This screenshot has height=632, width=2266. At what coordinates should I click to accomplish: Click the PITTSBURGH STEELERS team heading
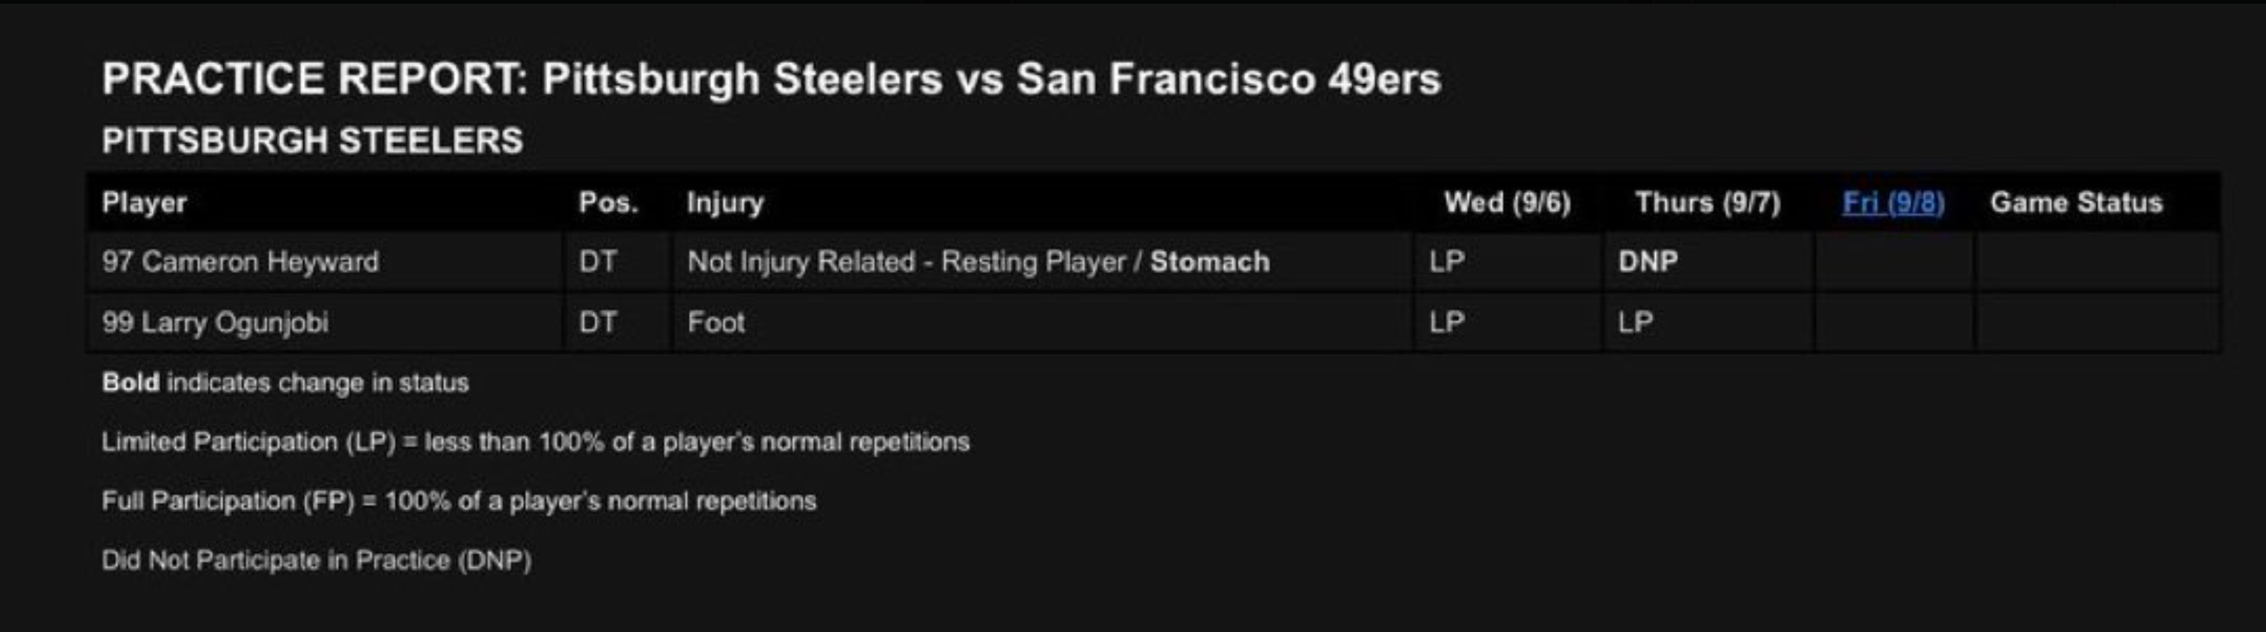[x=312, y=141]
